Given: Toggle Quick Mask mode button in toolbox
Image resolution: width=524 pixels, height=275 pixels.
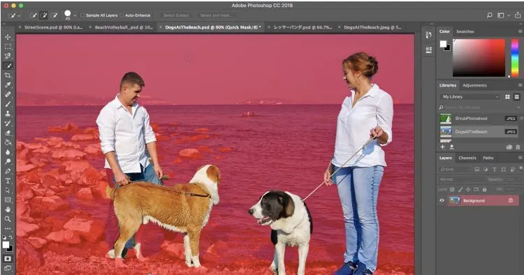Looking at the screenshot, I should coord(8,259).
